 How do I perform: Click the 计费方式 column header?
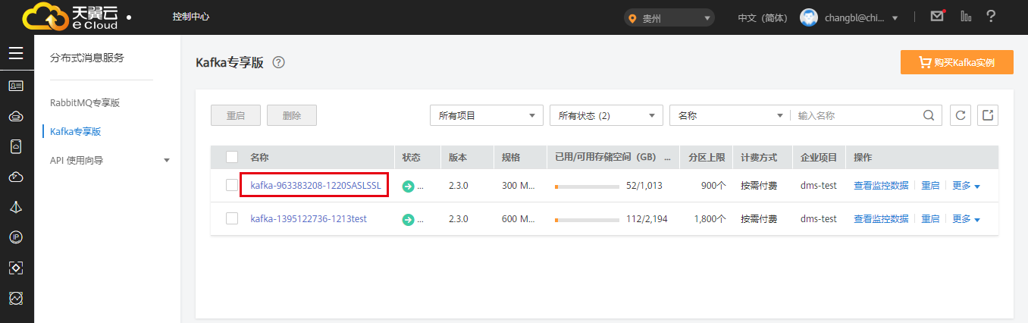pyautogui.click(x=759, y=157)
